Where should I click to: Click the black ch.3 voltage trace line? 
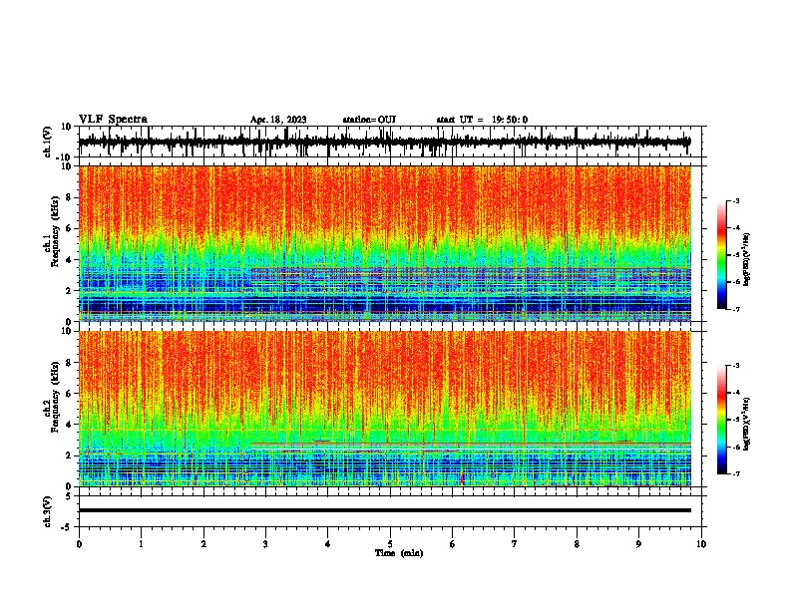[x=385, y=510]
